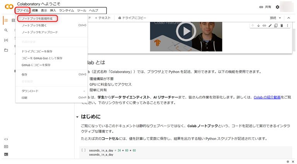Collapse the header with the chevron
The width and height of the screenshot is (297, 164).
pyautogui.click(x=288, y=18)
